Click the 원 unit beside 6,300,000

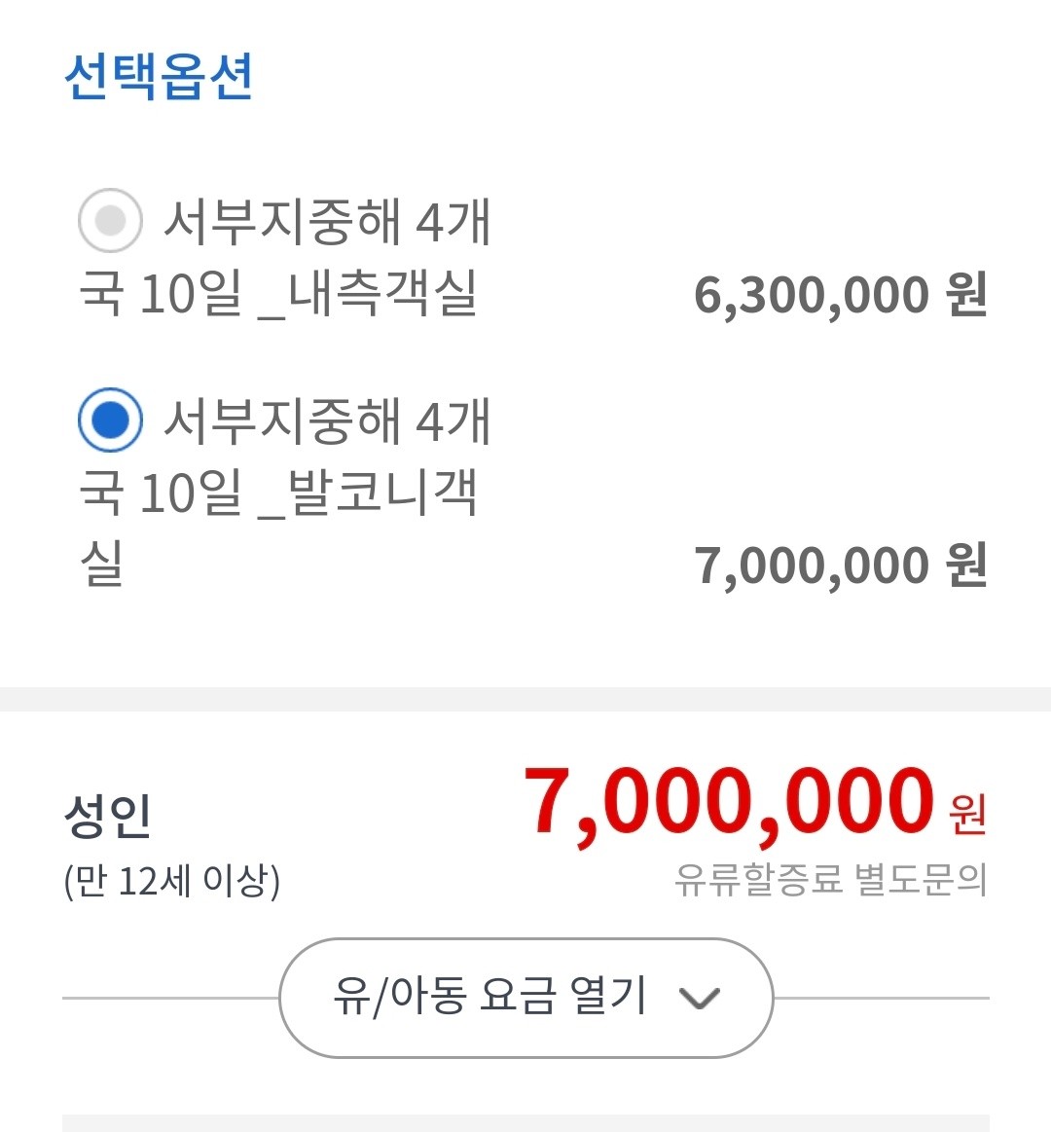pos(967,295)
